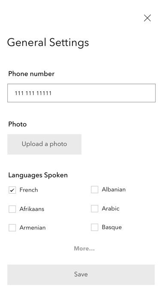Click the Afrikaans label text

pos(32,209)
